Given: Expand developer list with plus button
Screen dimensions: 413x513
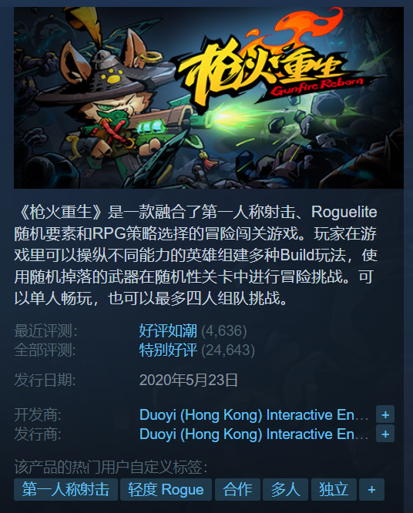Looking at the screenshot, I should click(x=384, y=414).
